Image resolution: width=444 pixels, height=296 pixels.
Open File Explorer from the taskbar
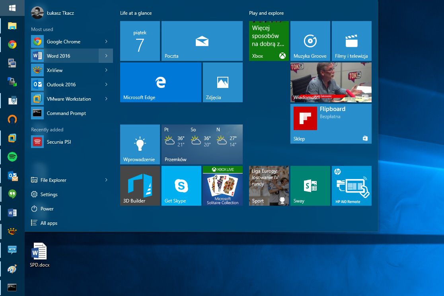coord(12,26)
